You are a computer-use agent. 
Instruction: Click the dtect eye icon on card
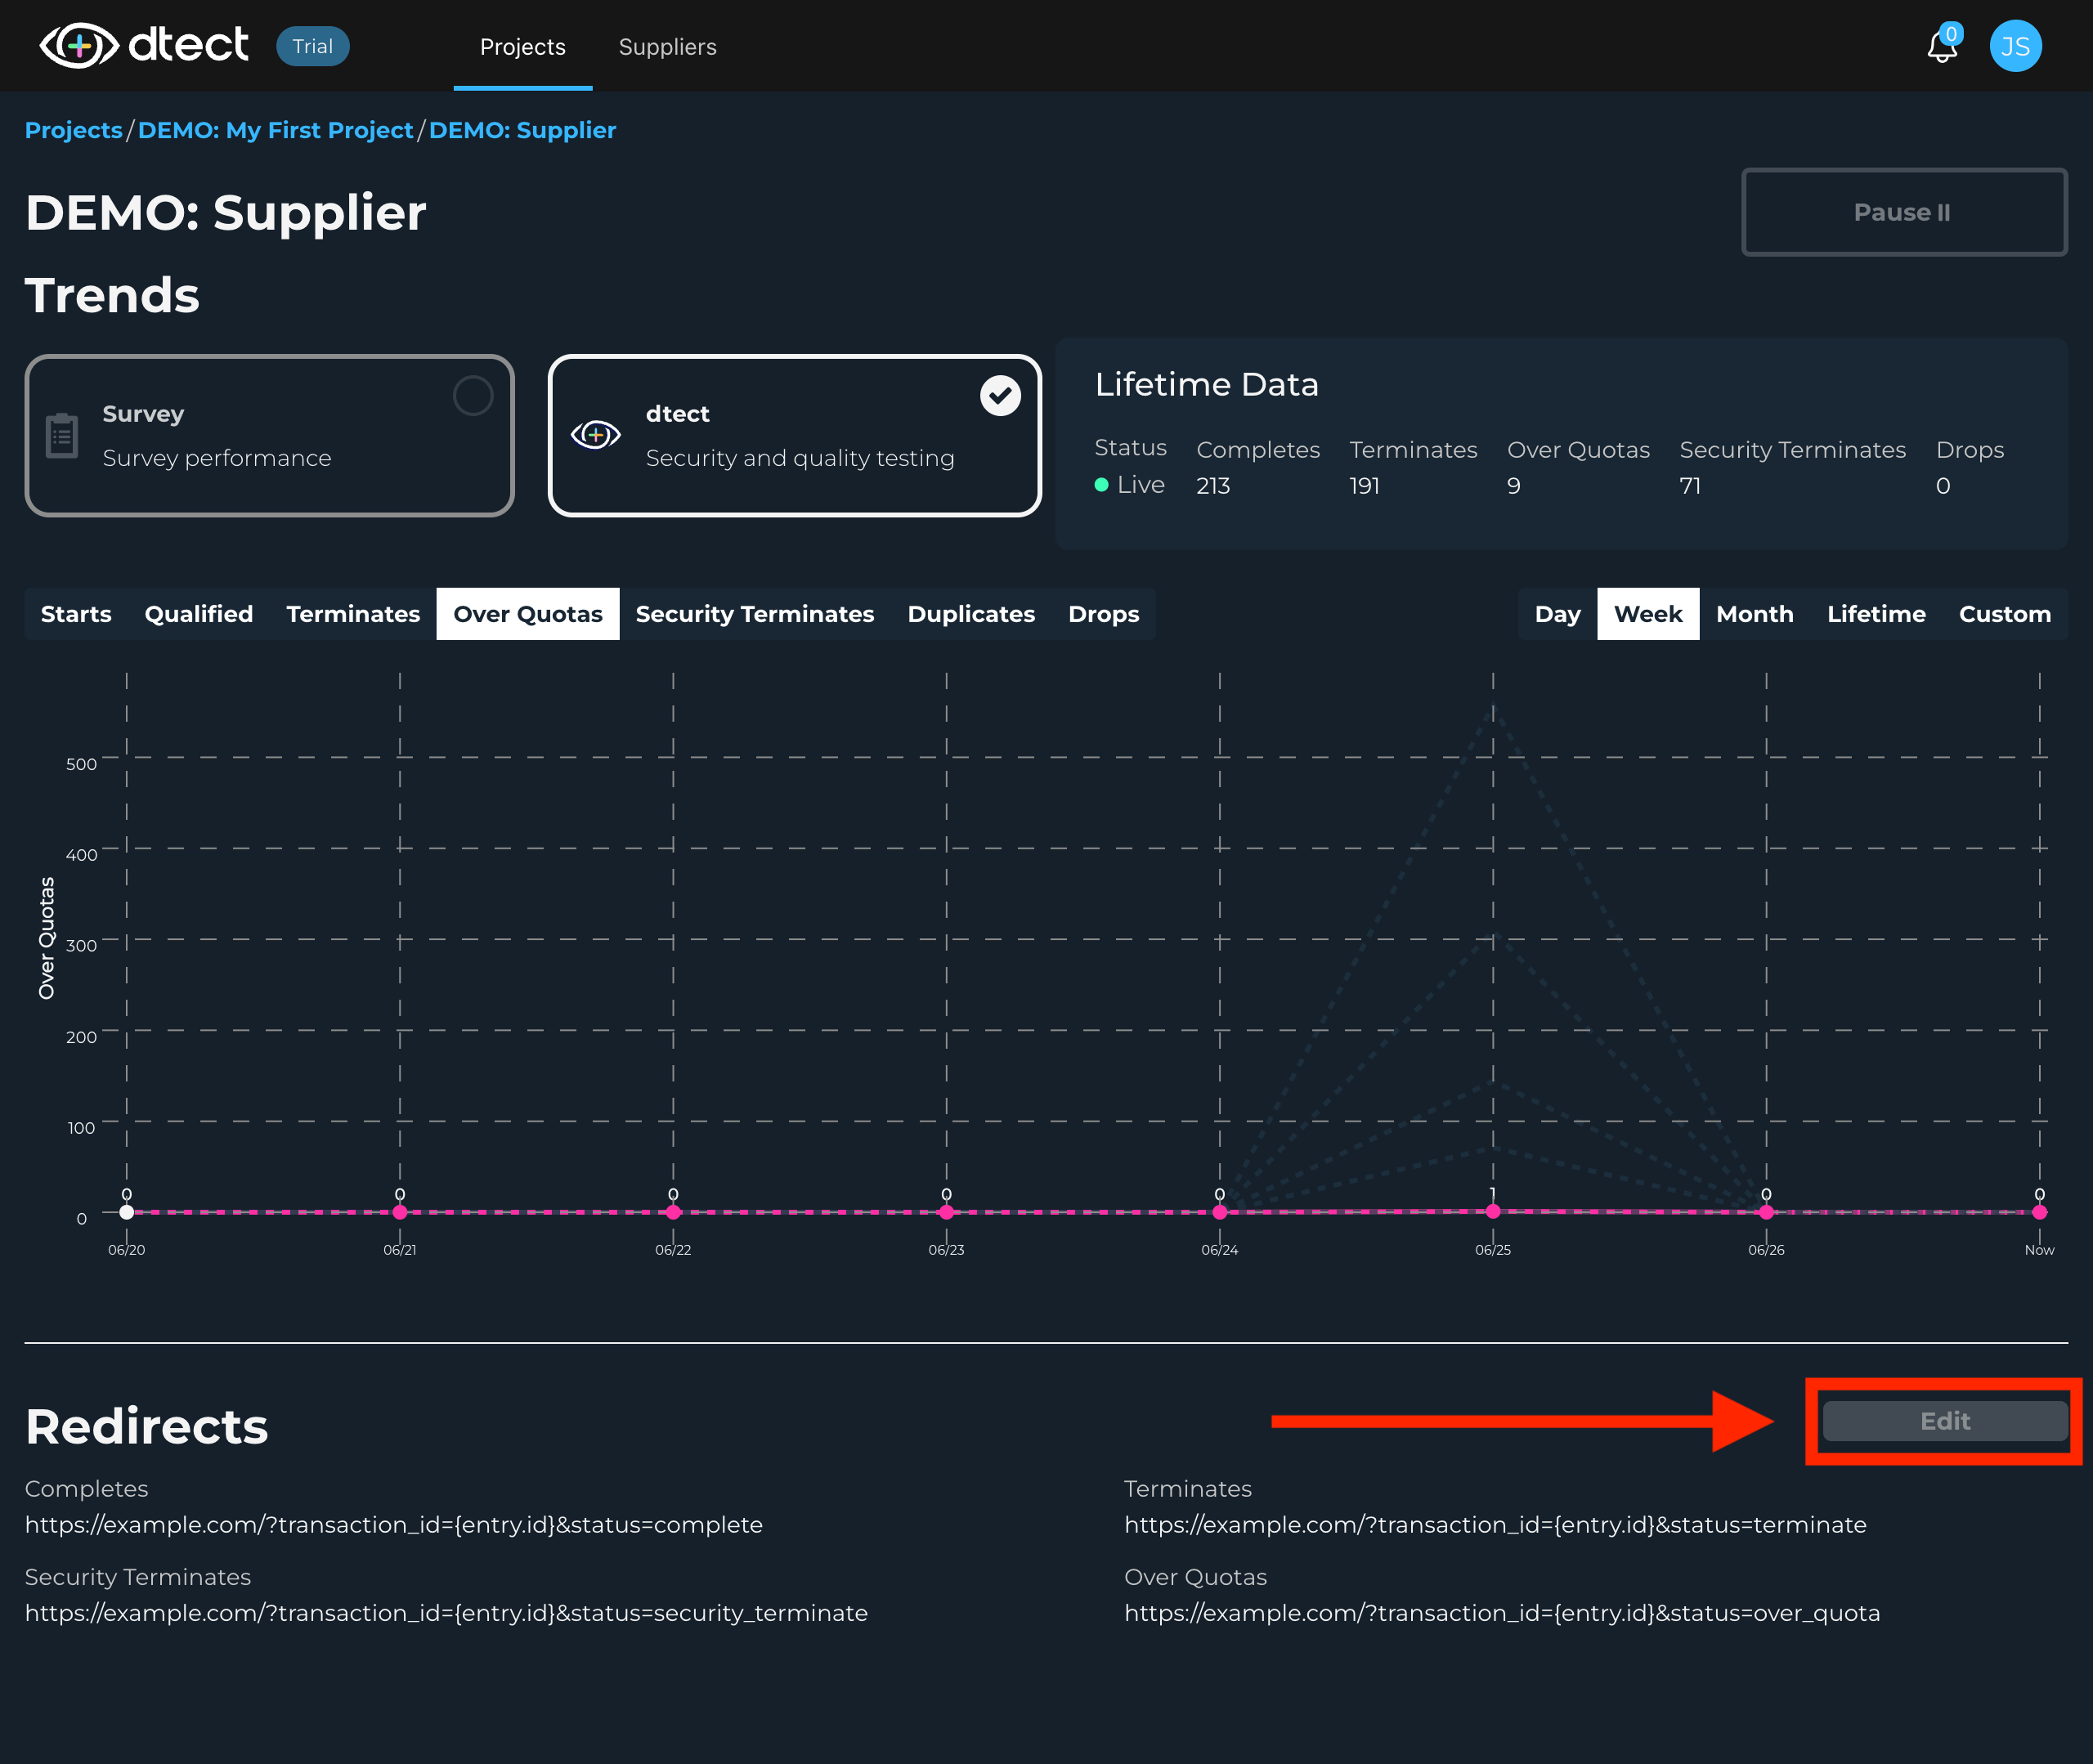point(596,435)
